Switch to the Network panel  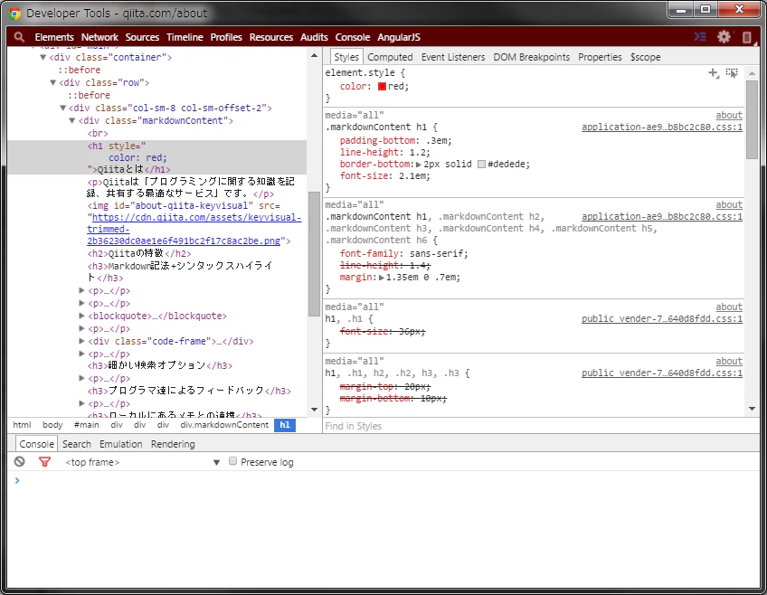click(99, 37)
